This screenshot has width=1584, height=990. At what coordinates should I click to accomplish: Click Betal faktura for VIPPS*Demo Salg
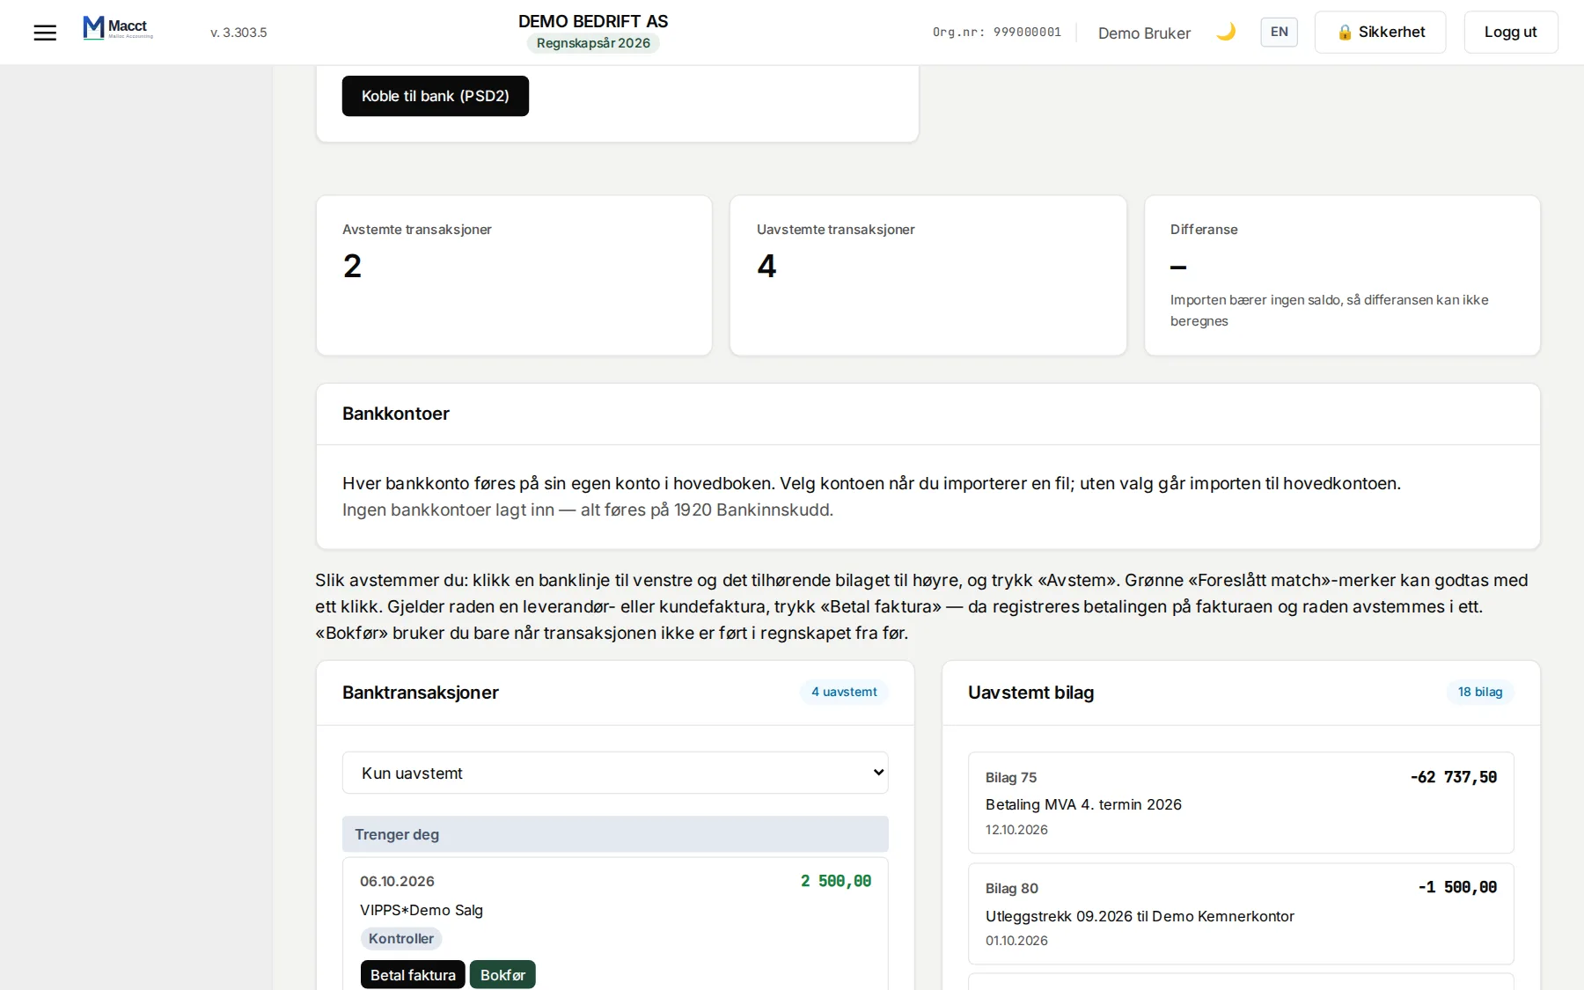click(x=413, y=974)
